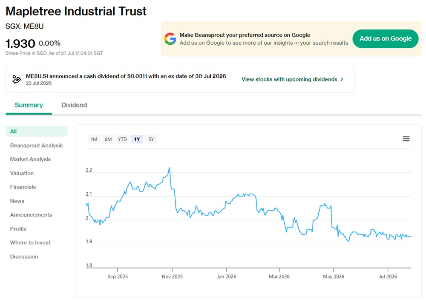Click the 1.930 share price value

point(20,43)
